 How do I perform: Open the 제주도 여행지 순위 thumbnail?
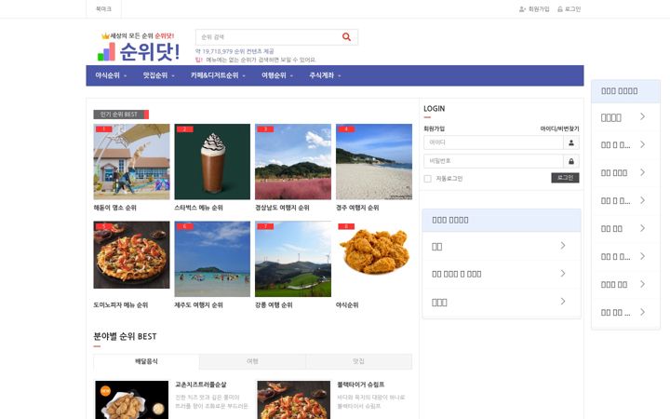click(x=212, y=259)
